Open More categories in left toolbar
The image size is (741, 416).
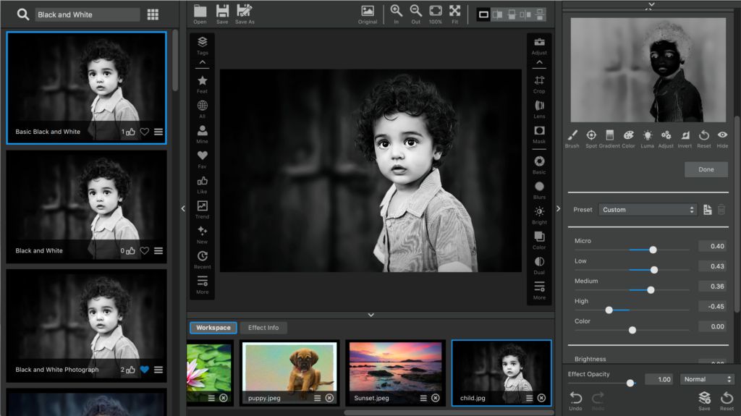[x=203, y=284]
